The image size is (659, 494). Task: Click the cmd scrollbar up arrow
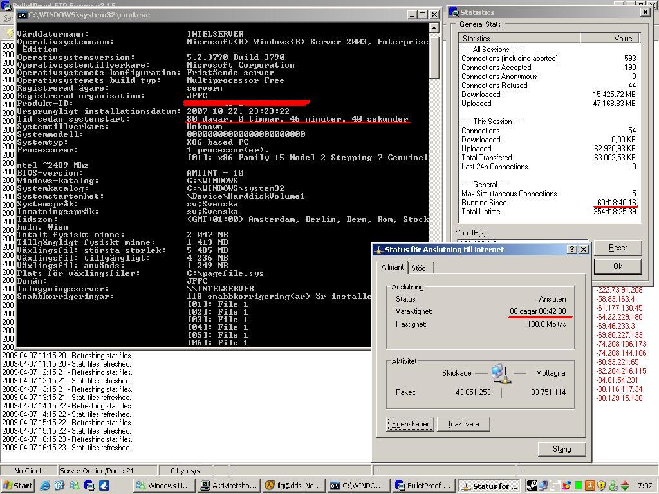(x=434, y=28)
